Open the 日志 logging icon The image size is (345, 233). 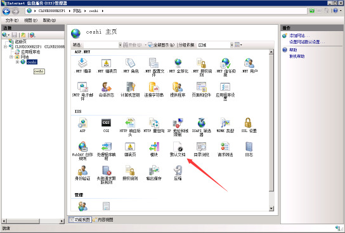tap(249, 149)
